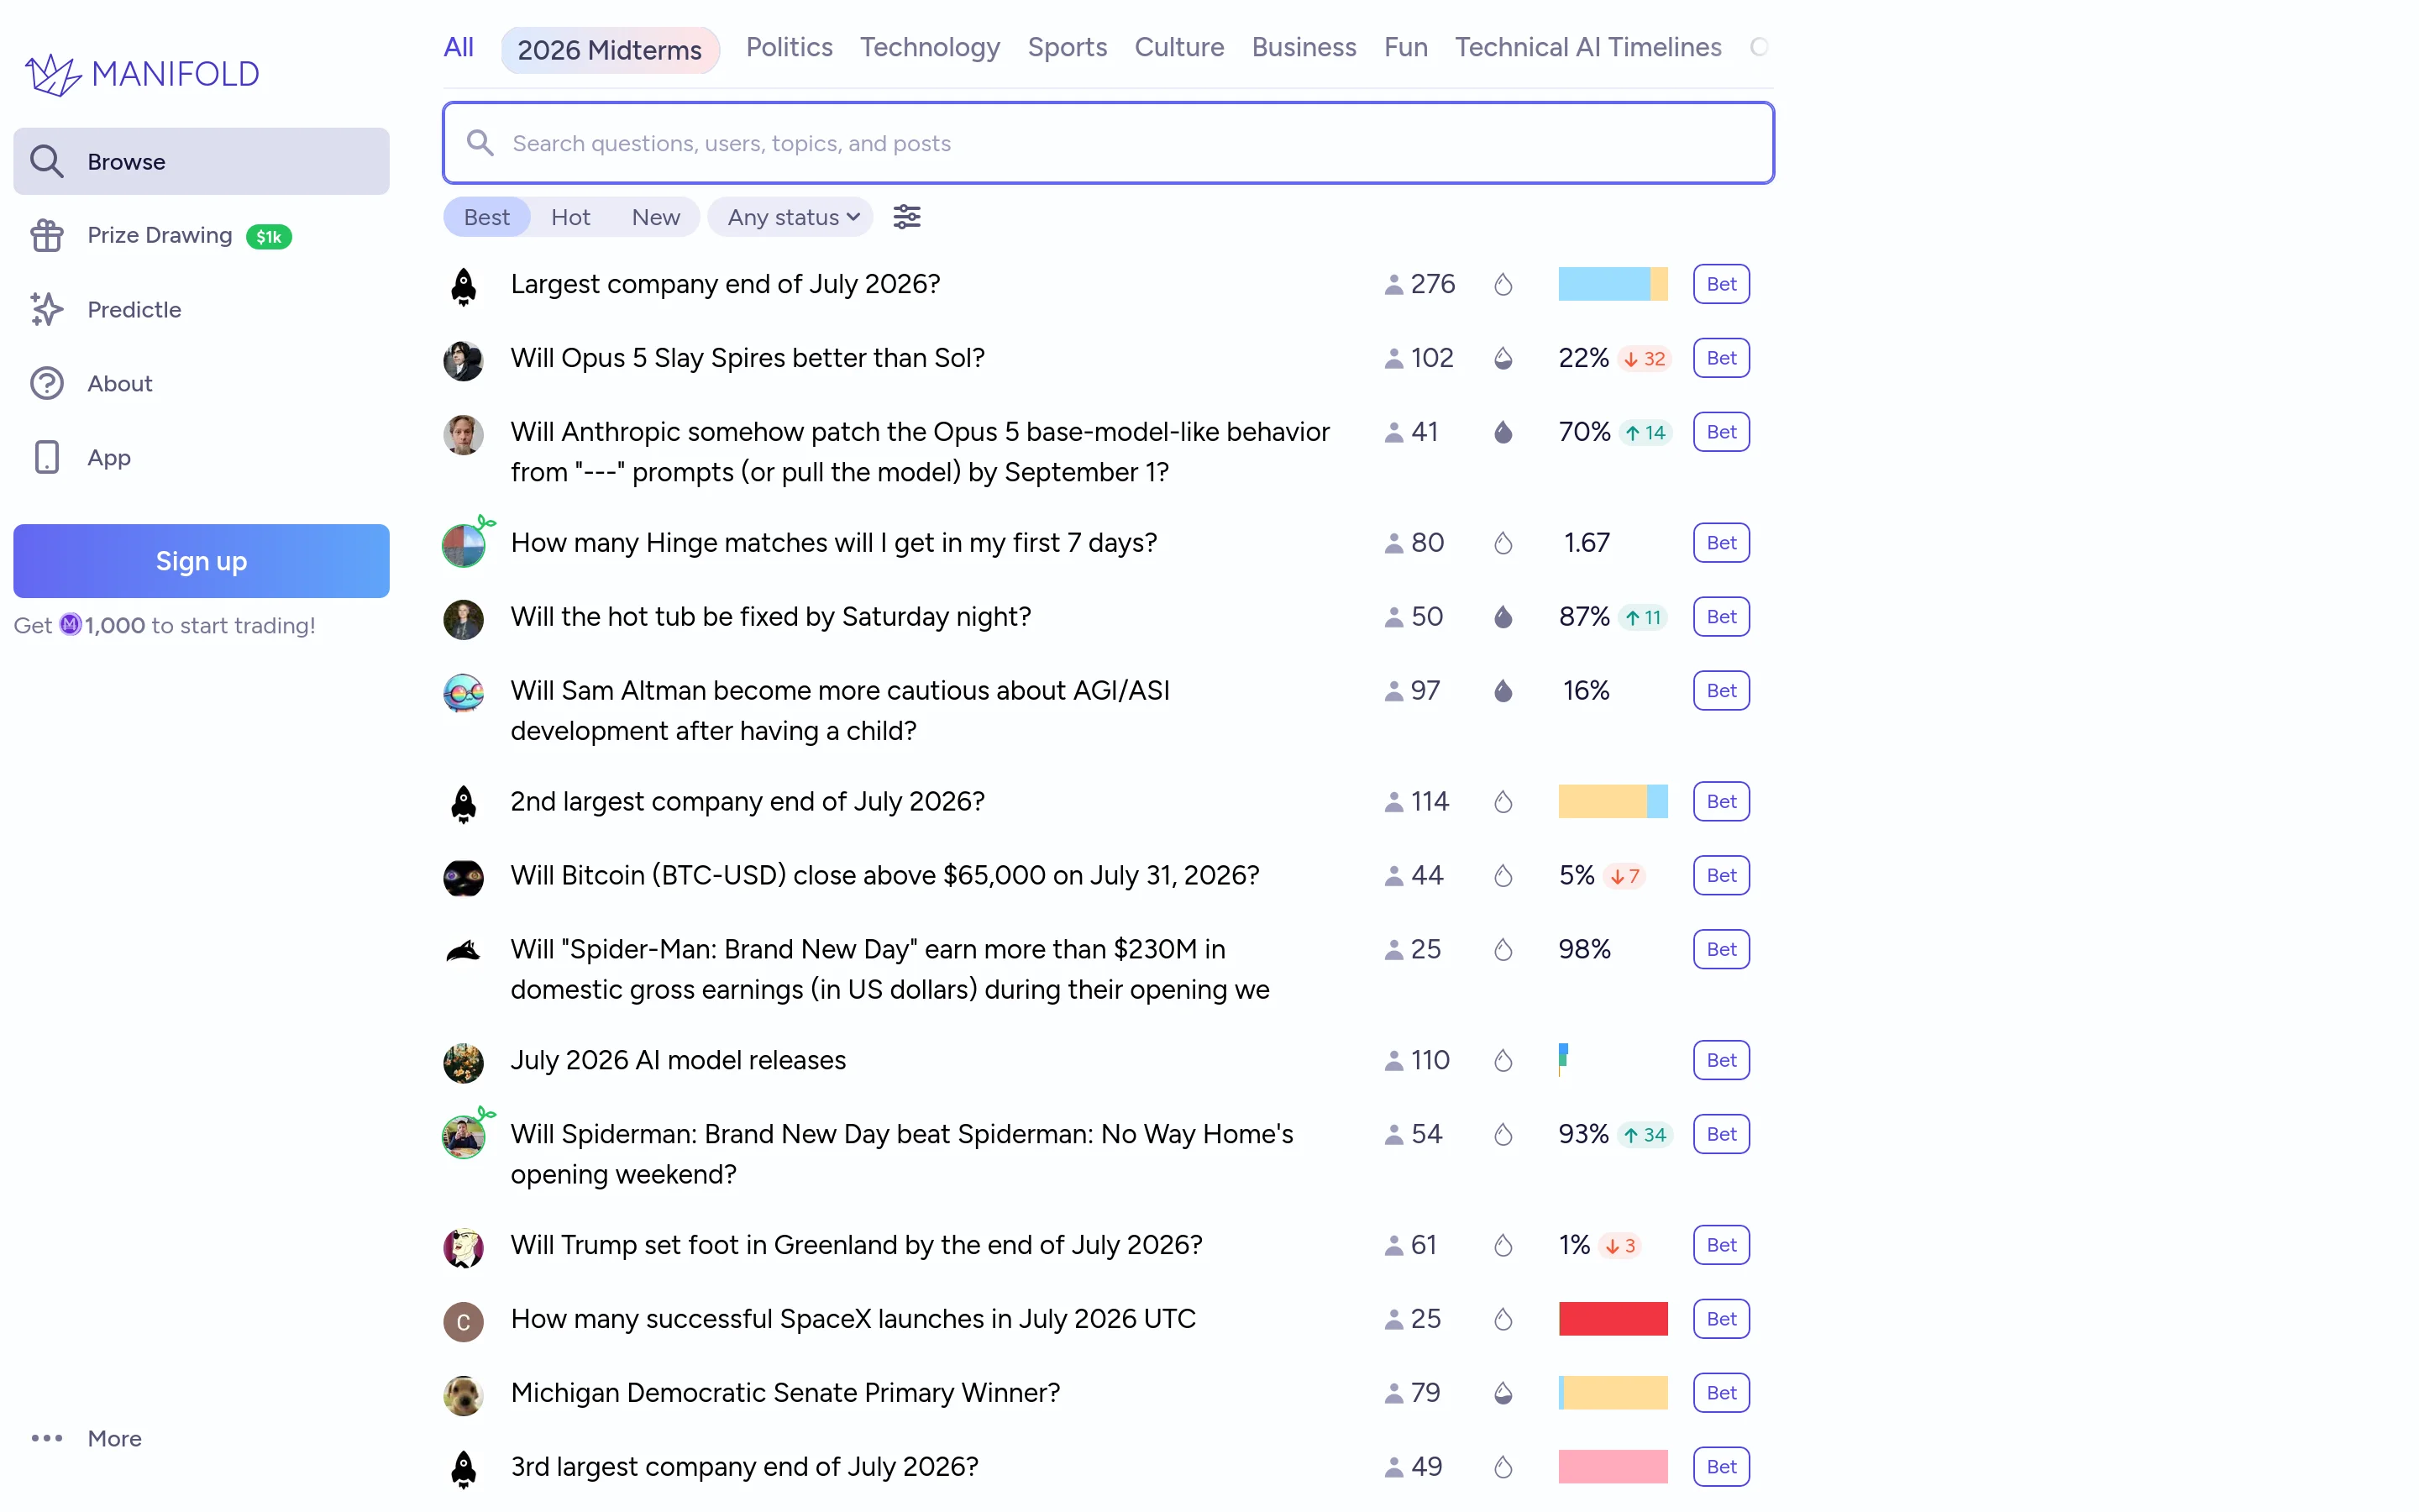Bet on 3rd largest company question
This screenshot has width=2419, height=1512.
click(1720, 1467)
